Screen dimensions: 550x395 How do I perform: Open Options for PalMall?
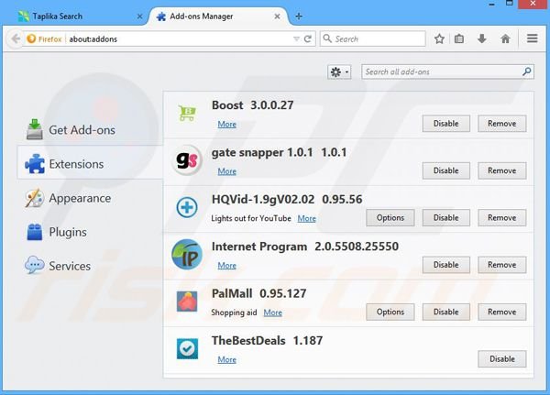click(390, 312)
